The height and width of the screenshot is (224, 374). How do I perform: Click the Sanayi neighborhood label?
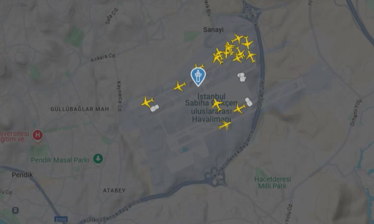(213, 30)
